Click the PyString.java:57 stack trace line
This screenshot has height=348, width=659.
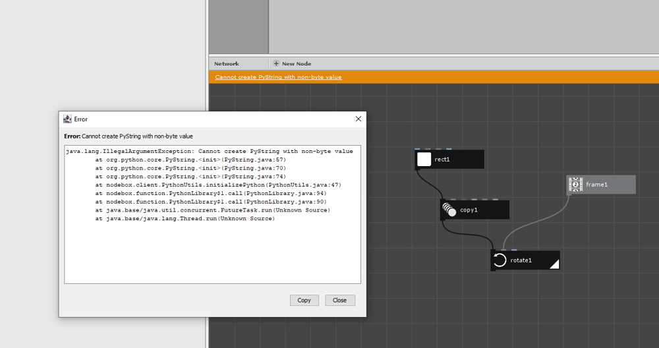click(190, 159)
